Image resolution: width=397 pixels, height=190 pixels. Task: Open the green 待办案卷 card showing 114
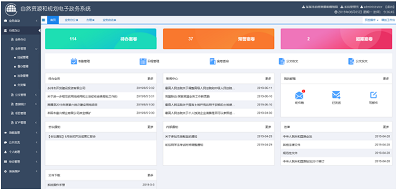point(101,39)
